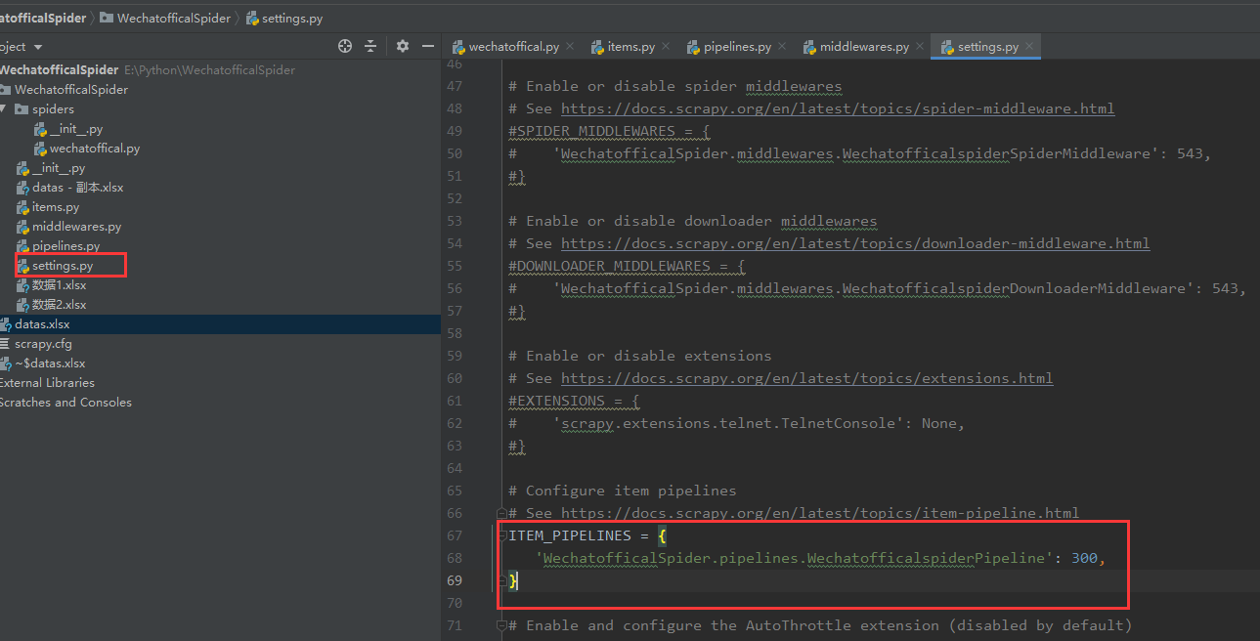Viewport: 1260px width, 641px height.
Task: Select scrapy.cfg in the project tree
Action: (43, 344)
